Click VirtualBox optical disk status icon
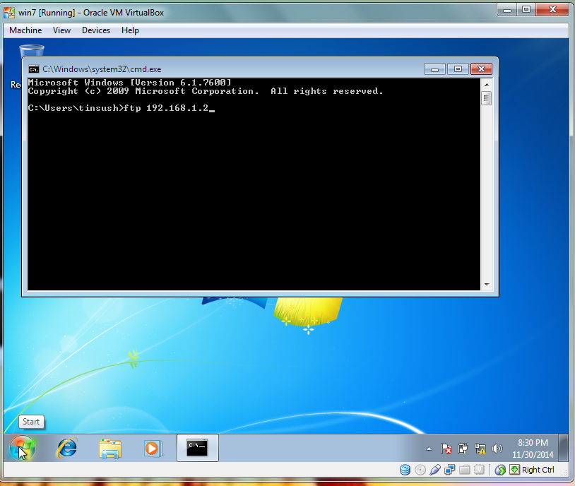This screenshot has height=486, width=575. [420, 470]
